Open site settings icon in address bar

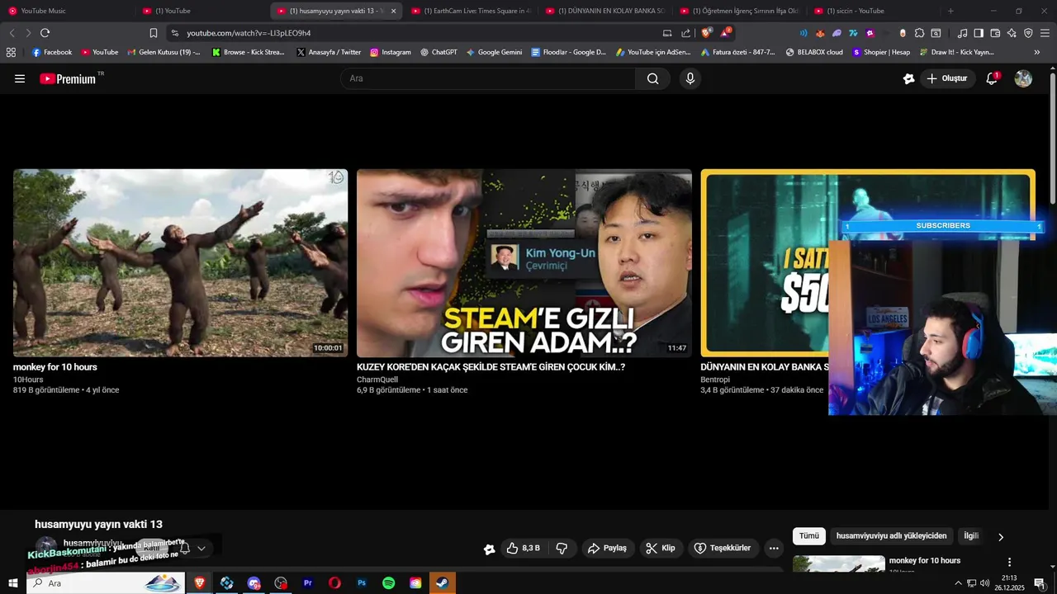[x=173, y=33]
